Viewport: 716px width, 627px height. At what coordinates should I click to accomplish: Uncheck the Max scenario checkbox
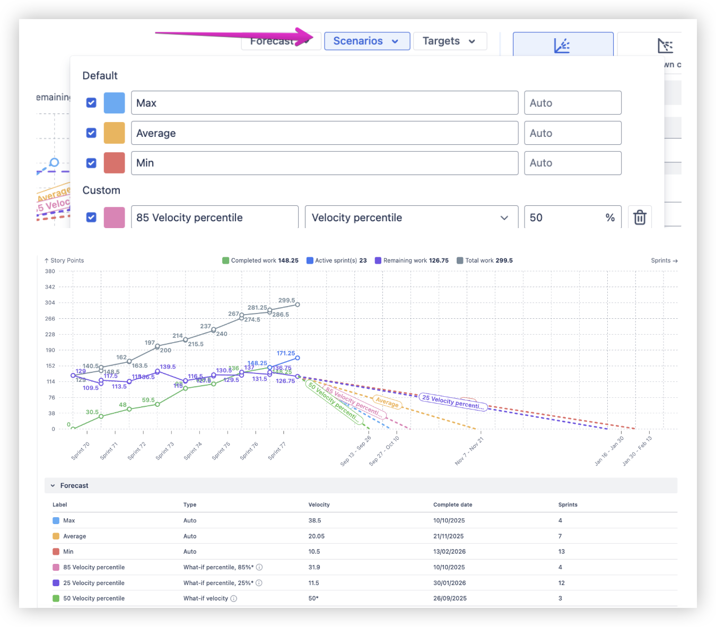tap(91, 103)
